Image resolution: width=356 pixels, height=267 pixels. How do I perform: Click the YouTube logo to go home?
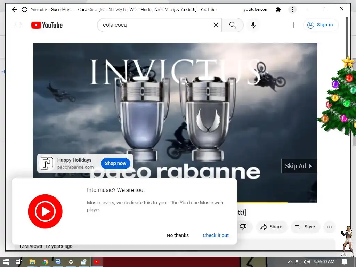click(x=47, y=25)
